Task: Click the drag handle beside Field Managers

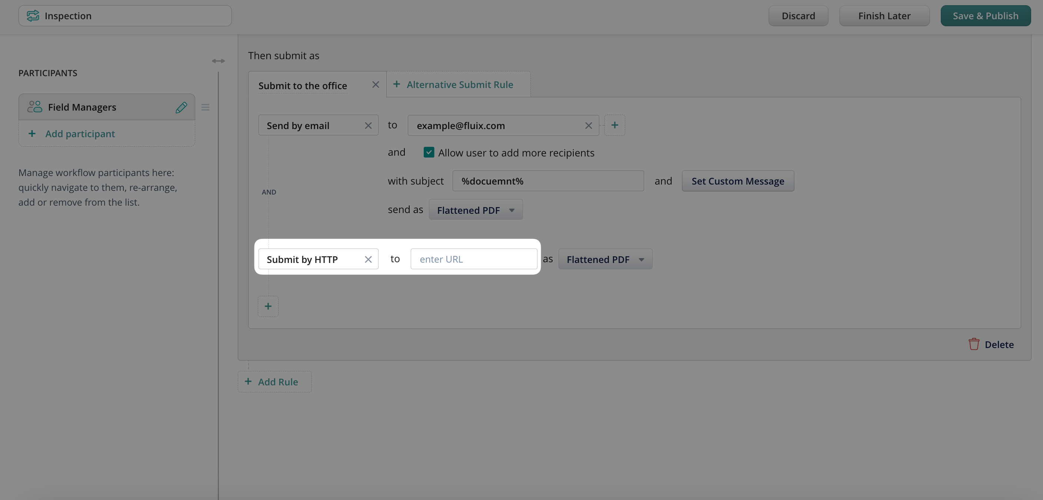Action: (x=205, y=107)
